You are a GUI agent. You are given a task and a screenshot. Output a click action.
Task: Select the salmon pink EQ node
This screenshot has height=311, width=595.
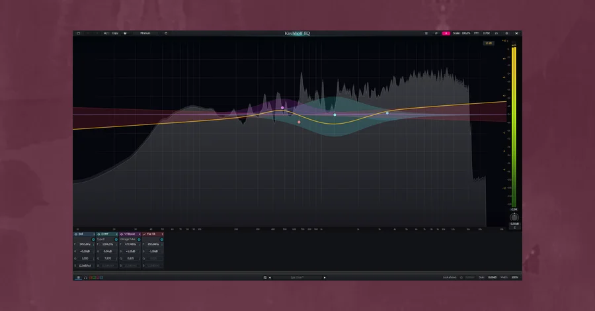pyautogui.click(x=299, y=122)
